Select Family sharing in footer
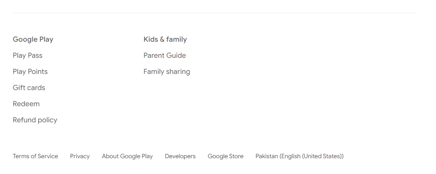The height and width of the screenshot is (174, 436). point(167,72)
